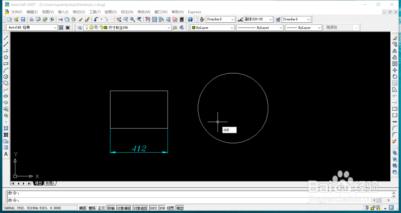401x213 pixels.
Task: Open the AutoCAD 经典 workspace dropdown
Action: (x=32, y=28)
